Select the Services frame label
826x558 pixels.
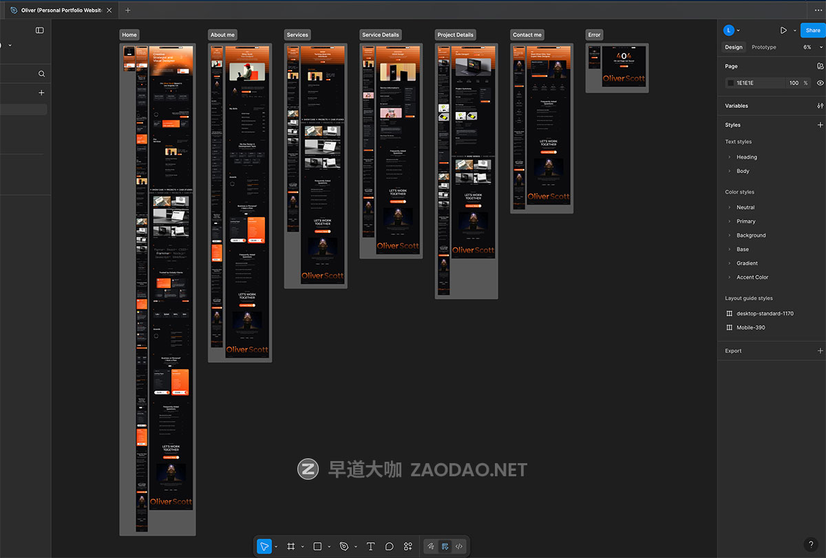tap(297, 35)
